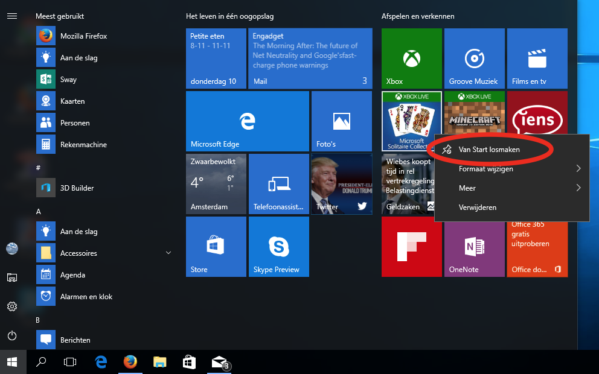The height and width of the screenshot is (374, 599).
Task: Launch Skype Preview tile
Action: [278, 247]
